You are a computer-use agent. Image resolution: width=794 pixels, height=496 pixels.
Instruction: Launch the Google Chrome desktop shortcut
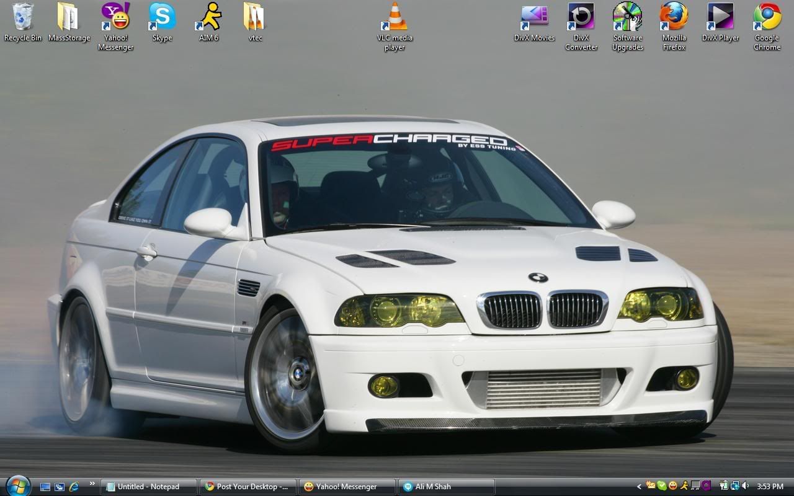767,27
